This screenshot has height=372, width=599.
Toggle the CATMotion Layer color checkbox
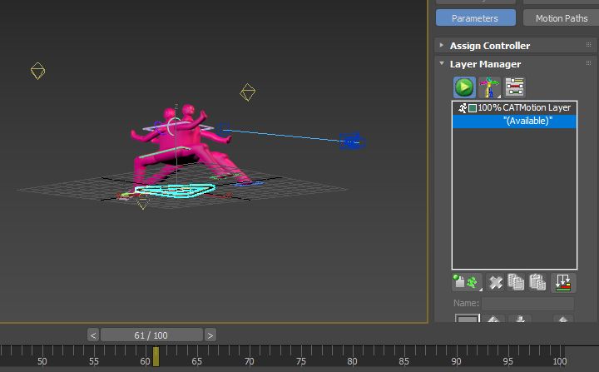click(x=473, y=108)
